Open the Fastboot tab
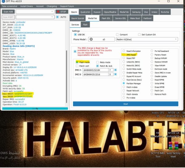 click(147, 18)
